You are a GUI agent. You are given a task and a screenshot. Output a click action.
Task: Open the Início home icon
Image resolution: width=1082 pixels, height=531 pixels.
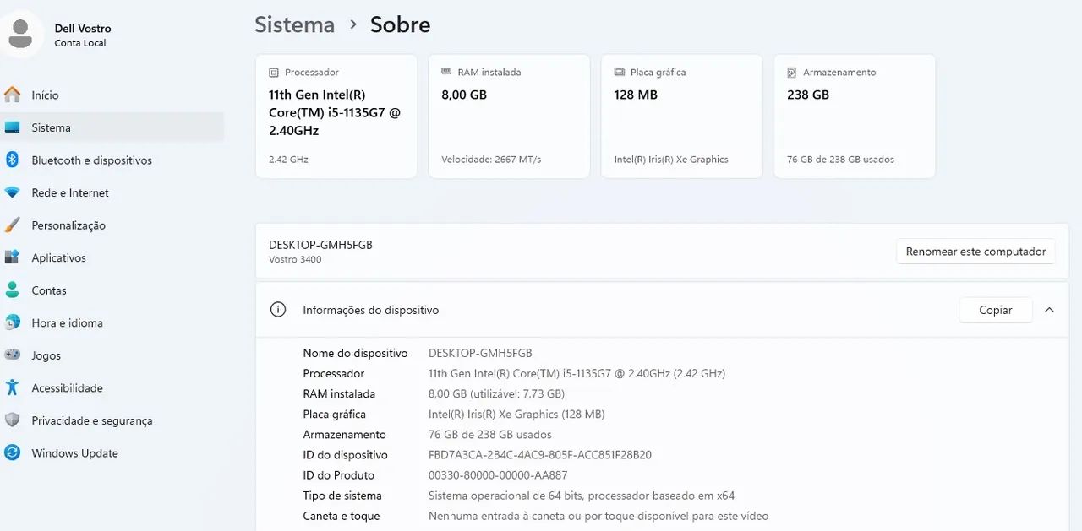(x=13, y=95)
